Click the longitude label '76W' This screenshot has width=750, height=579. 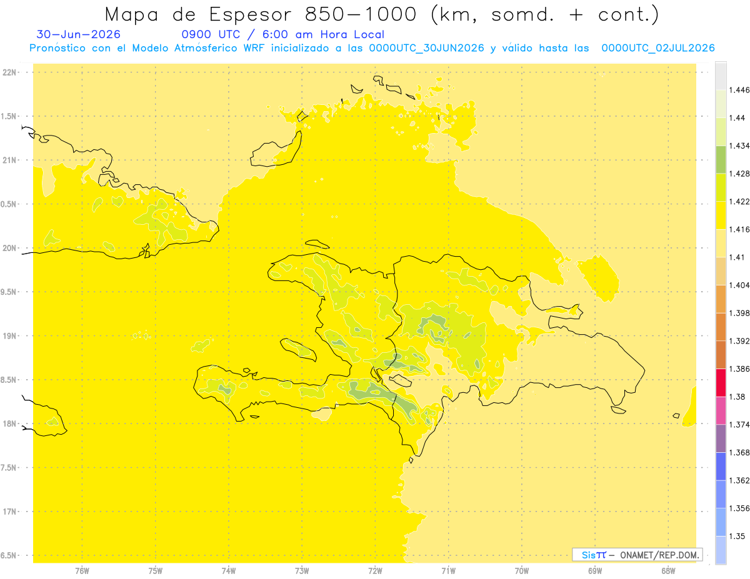point(82,570)
